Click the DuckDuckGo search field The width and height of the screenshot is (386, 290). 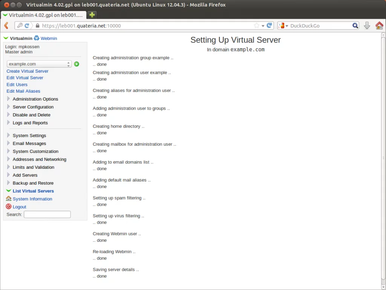point(320,26)
